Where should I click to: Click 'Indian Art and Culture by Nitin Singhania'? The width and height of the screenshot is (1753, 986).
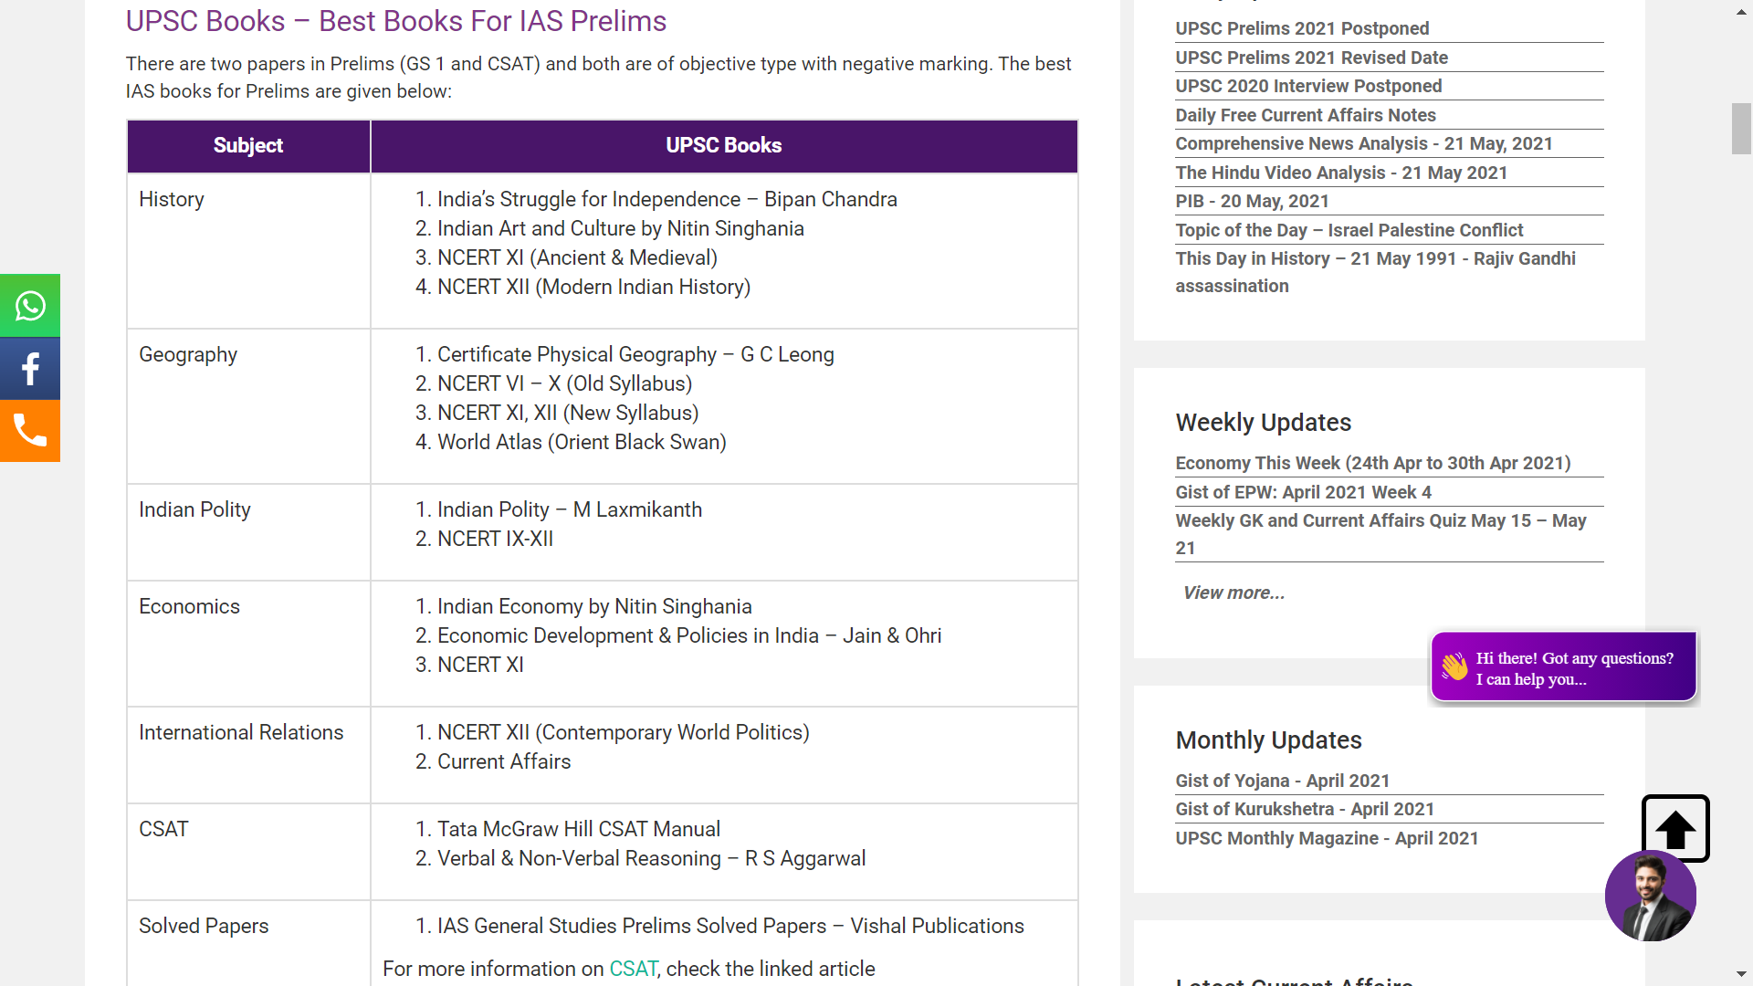(620, 228)
